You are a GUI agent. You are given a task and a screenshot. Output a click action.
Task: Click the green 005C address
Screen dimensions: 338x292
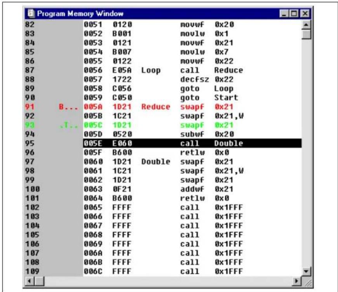[x=93, y=125]
